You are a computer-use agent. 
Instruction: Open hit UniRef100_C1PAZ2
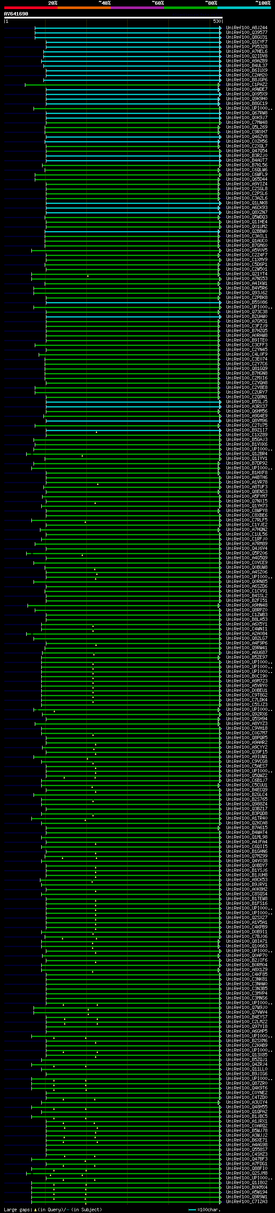pos(247,85)
